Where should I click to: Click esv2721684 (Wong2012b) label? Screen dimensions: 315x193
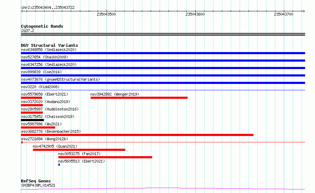(x=45, y=139)
